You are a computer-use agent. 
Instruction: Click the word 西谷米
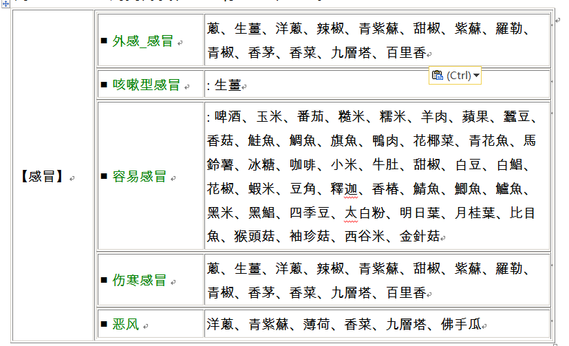pos(365,236)
